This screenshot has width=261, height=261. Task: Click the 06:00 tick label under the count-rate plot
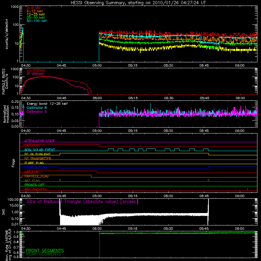pyautogui.click(x=240, y=66)
